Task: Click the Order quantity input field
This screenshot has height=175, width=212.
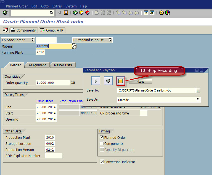Action: [53, 83]
